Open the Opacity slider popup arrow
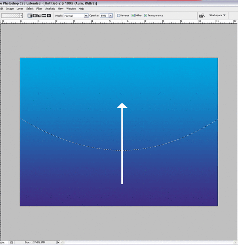Screen dimensions: 238x245 [x=110, y=15]
